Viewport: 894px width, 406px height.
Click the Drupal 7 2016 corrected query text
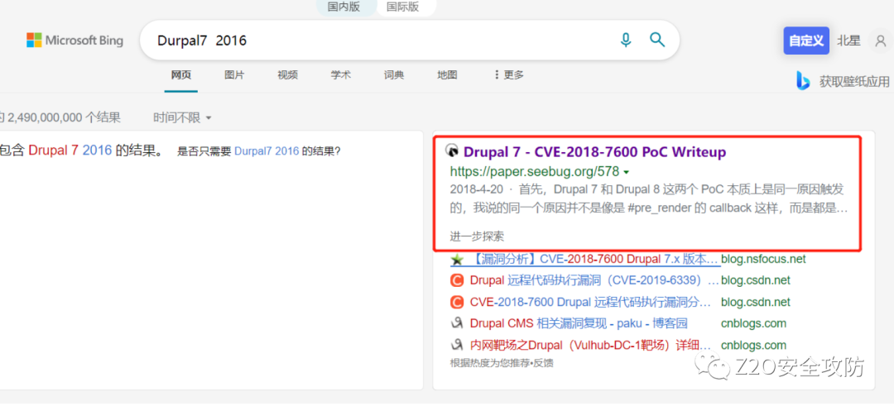point(70,150)
